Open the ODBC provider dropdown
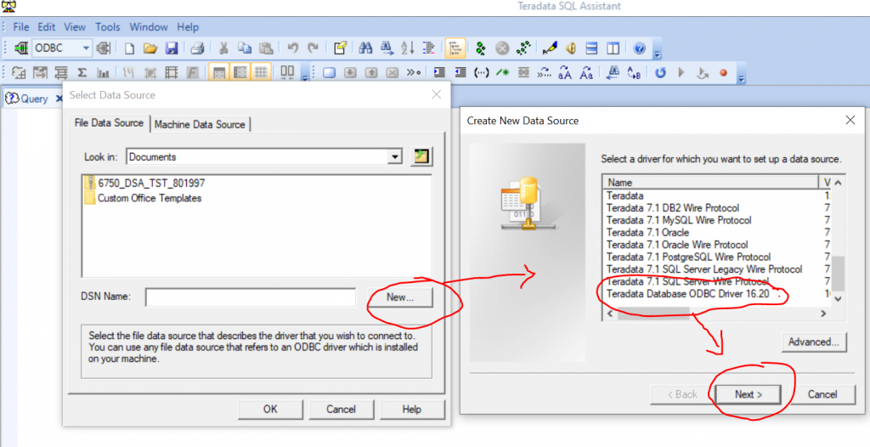 tap(86, 48)
